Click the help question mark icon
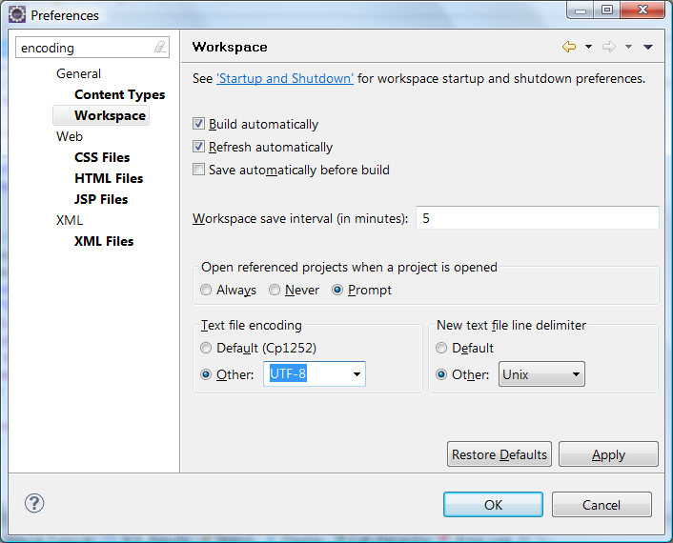The height and width of the screenshot is (543, 673). (34, 504)
